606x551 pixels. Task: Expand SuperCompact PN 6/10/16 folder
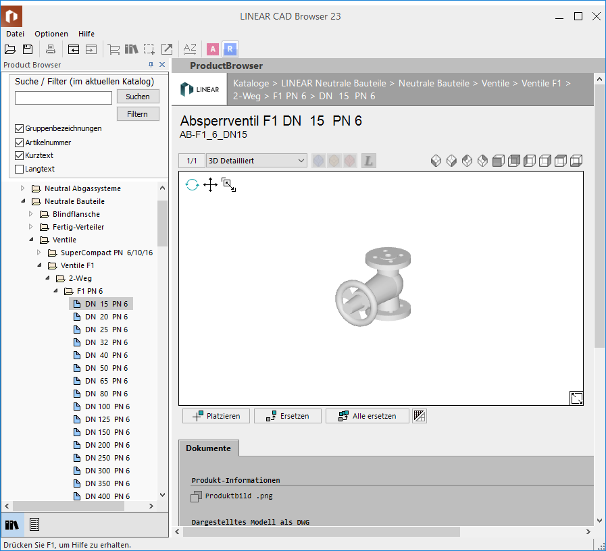coord(39,253)
